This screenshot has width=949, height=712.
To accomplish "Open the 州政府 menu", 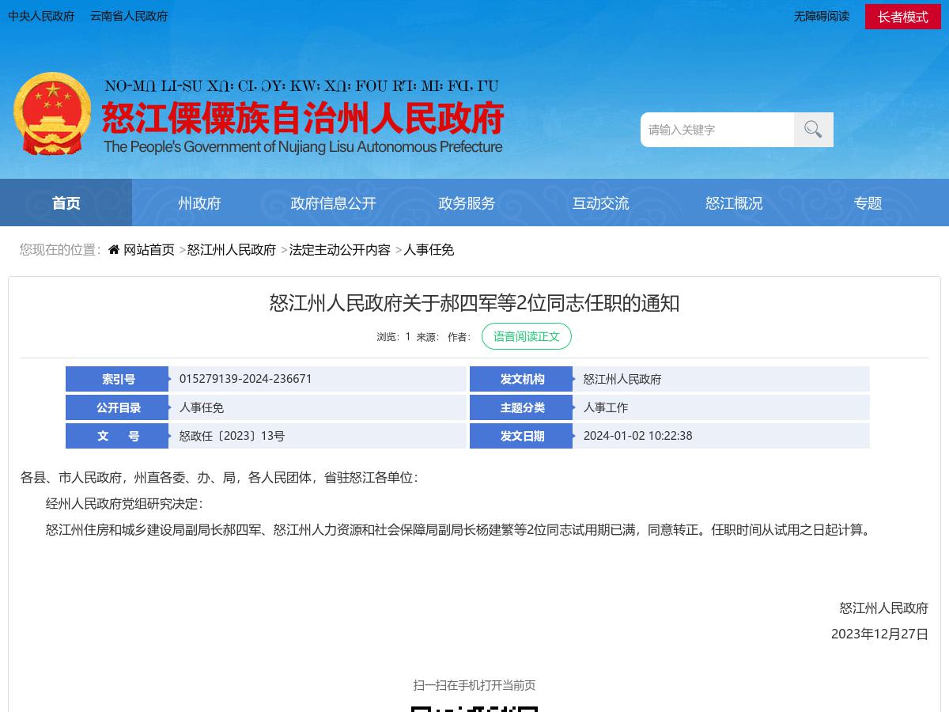I will (x=199, y=203).
